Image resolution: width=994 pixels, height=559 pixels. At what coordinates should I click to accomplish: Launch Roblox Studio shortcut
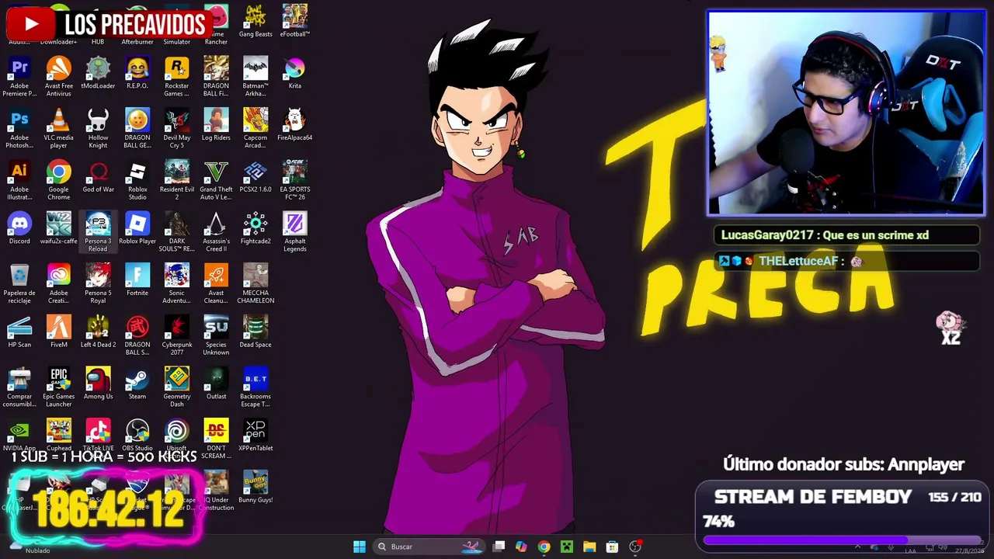(137, 180)
